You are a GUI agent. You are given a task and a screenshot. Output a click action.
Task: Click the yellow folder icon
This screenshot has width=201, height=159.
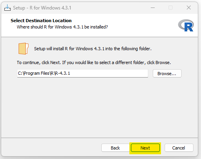[x=23, y=49]
